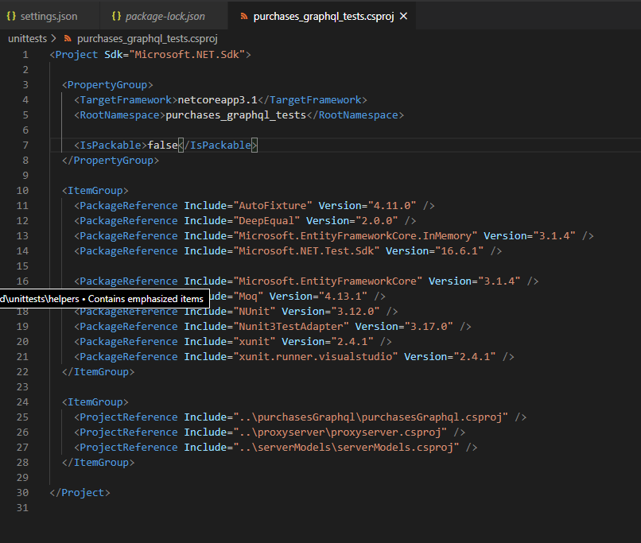Close the purchases_graphql_tests.csproj tab

click(x=403, y=17)
